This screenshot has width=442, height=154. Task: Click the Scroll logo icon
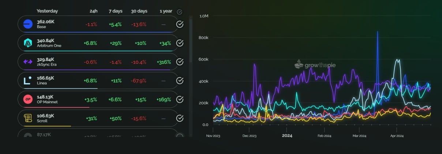click(x=28, y=118)
